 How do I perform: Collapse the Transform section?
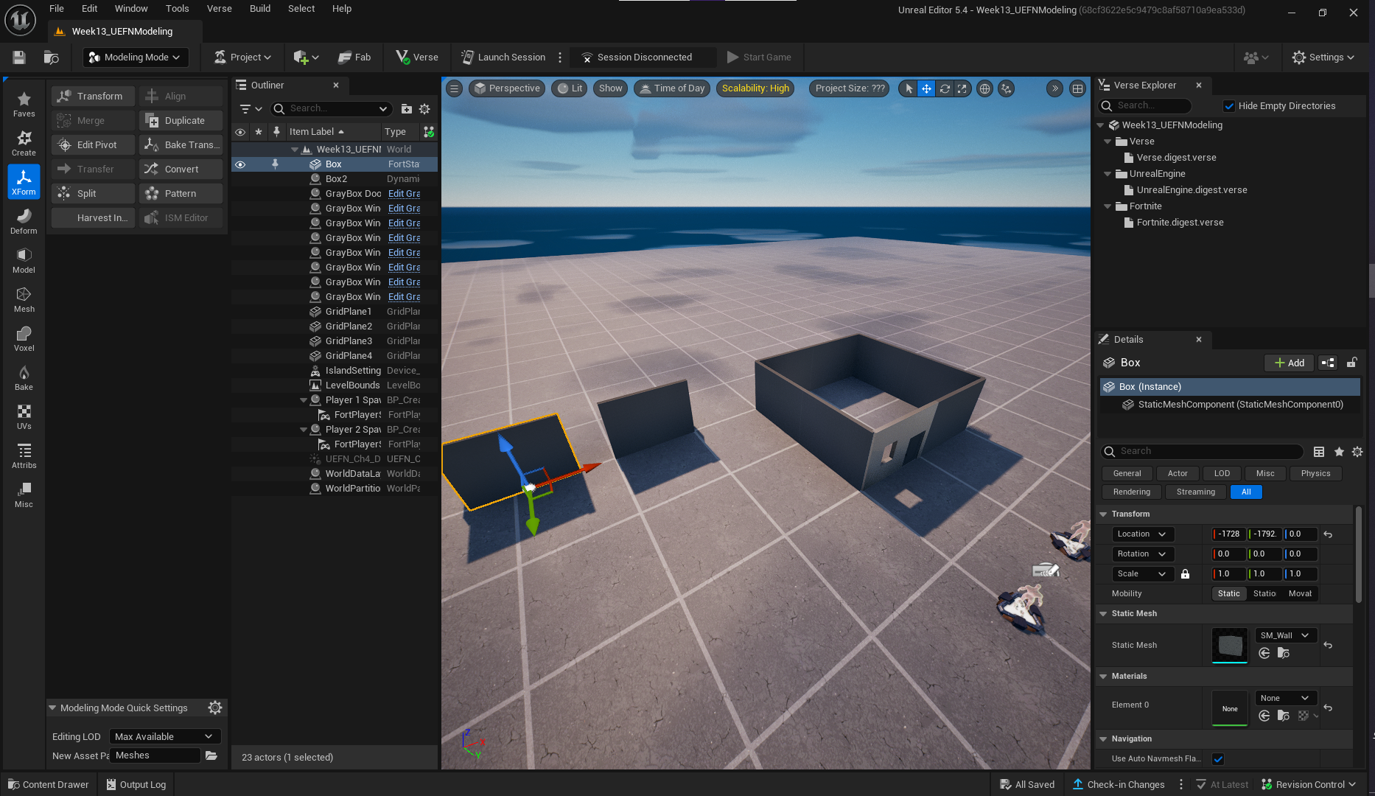tap(1103, 514)
